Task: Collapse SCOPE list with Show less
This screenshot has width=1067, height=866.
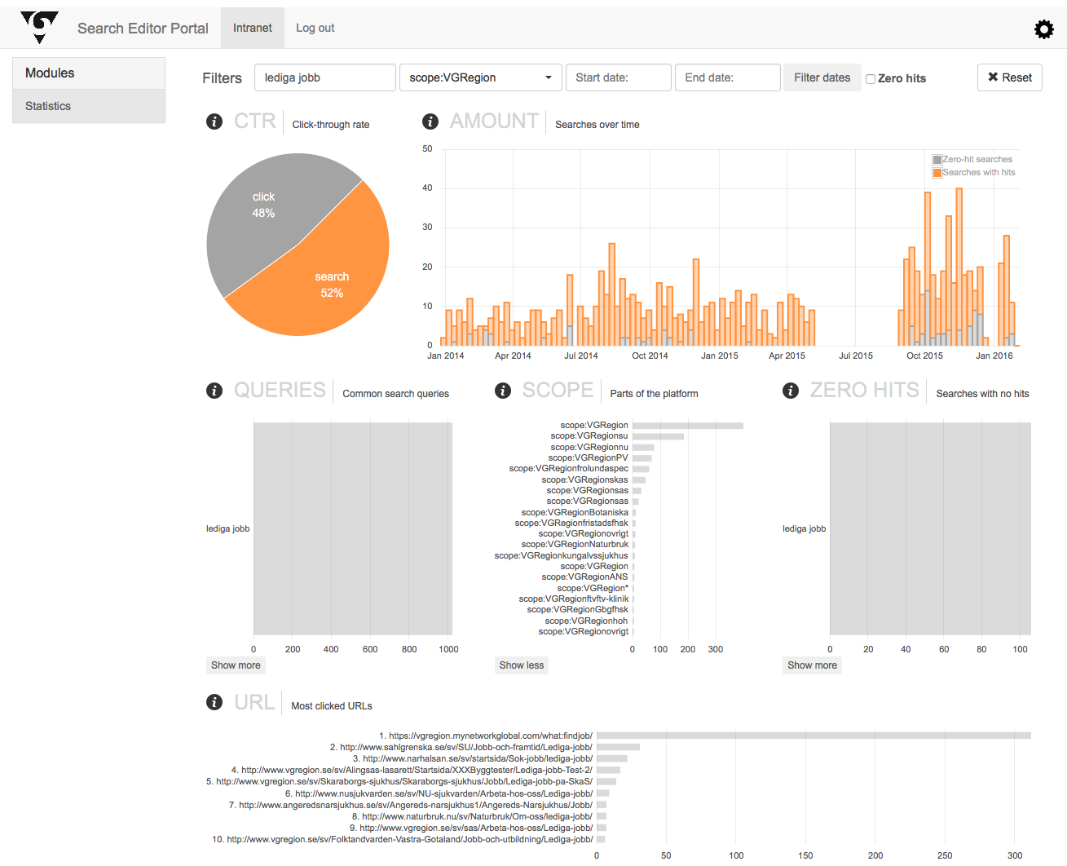Action: [x=522, y=665]
